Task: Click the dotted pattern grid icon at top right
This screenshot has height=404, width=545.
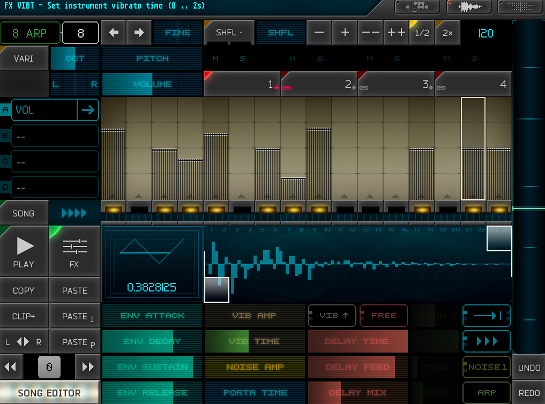Action: coord(520,7)
